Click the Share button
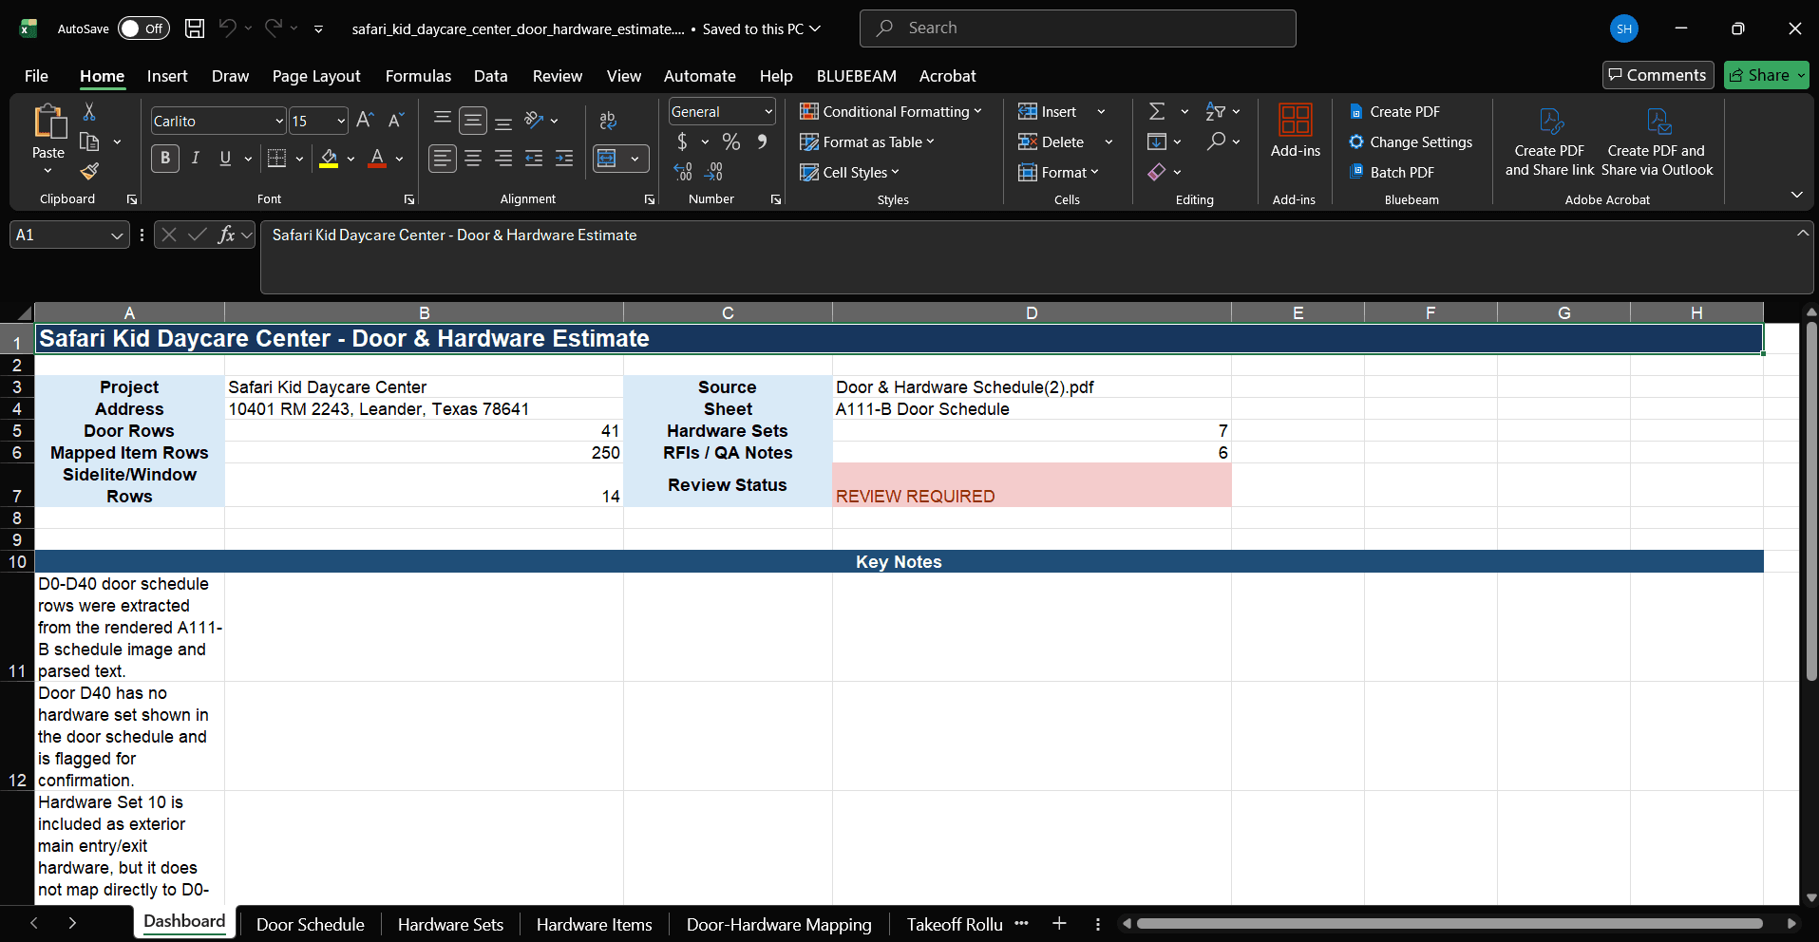The height and width of the screenshot is (942, 1819). tap(1766, 75)
